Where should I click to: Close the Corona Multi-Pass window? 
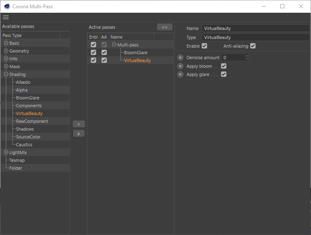[301, 6]
